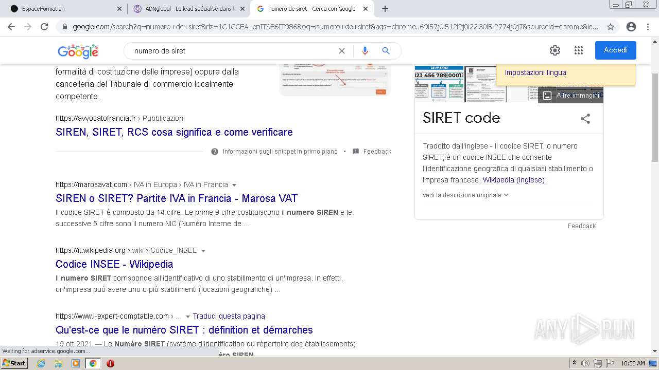Click Traduci questa pagina link
This screenshot has width=659, height=370.
[x=229, y=316]
